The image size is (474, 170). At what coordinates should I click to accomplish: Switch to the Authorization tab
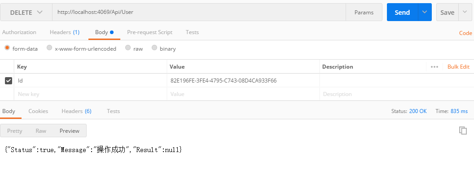[x=19, y=32]
